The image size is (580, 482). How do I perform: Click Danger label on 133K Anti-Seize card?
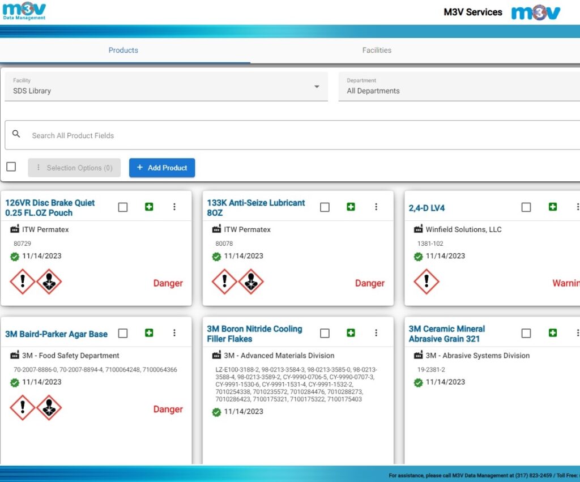click(x=369, y=283)
